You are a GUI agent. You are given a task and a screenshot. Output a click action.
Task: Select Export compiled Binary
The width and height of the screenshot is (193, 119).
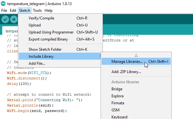pyautogui.click(x=60, y=39)
